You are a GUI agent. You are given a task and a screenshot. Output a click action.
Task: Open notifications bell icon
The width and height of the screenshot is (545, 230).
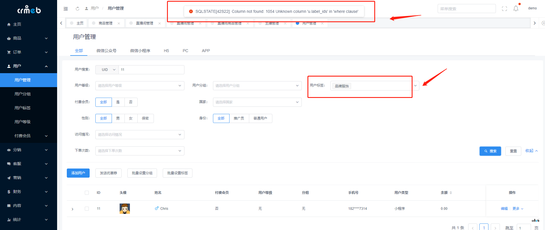point(516,9)
